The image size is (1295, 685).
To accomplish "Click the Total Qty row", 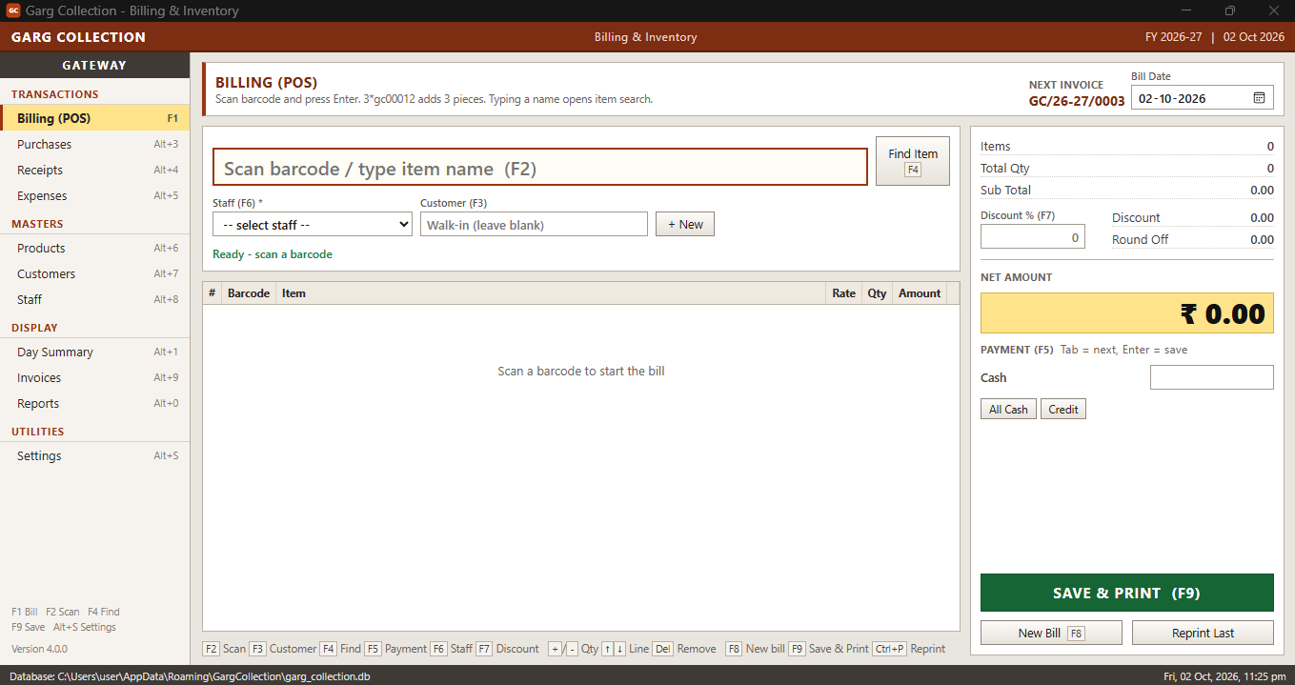I will coord(1127,168).
